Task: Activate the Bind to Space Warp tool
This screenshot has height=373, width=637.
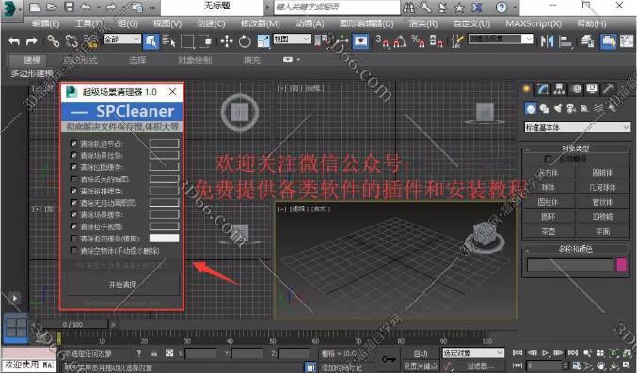Action: point(90,41)
